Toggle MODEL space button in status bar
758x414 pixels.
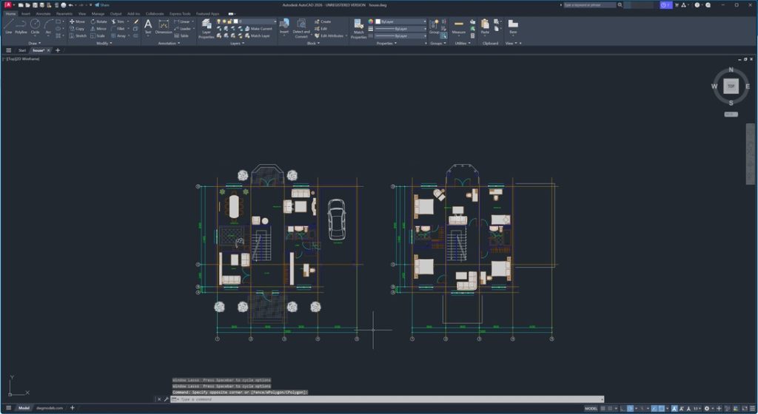[591, 409]
